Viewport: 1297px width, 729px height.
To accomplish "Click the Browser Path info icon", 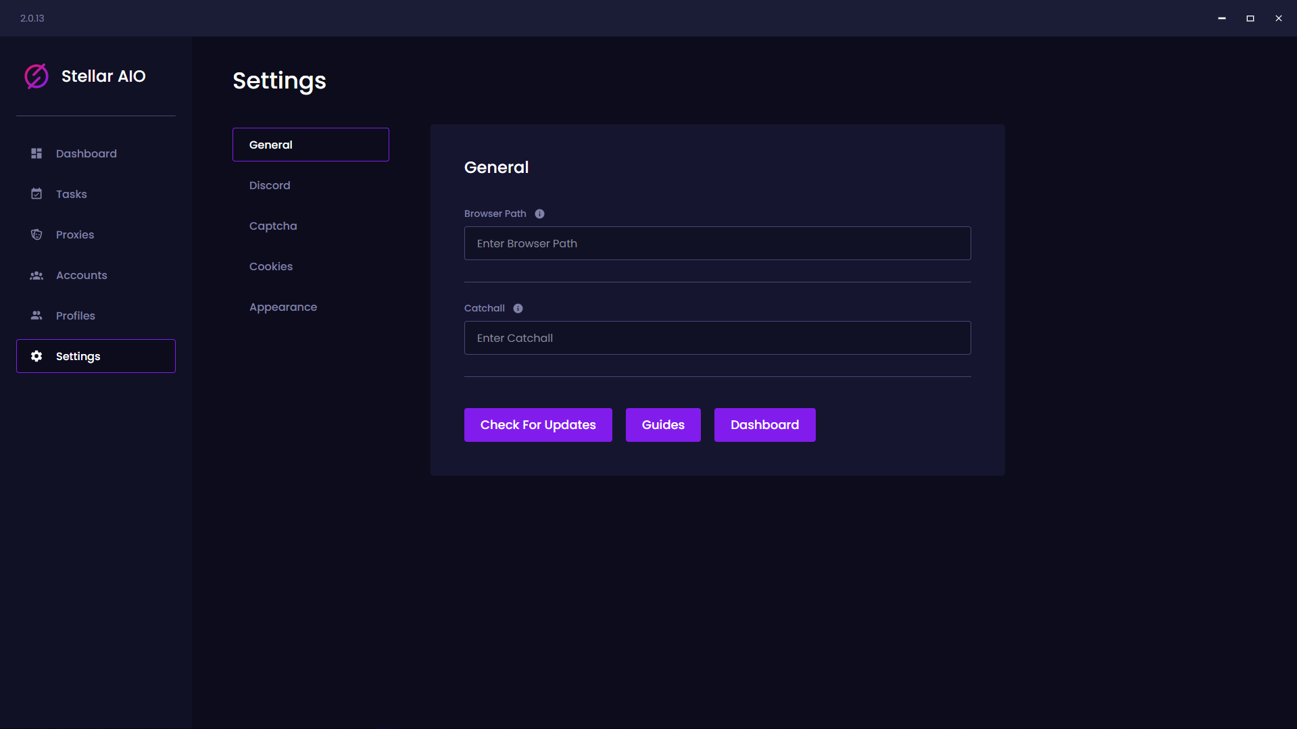I will point(539,213).
